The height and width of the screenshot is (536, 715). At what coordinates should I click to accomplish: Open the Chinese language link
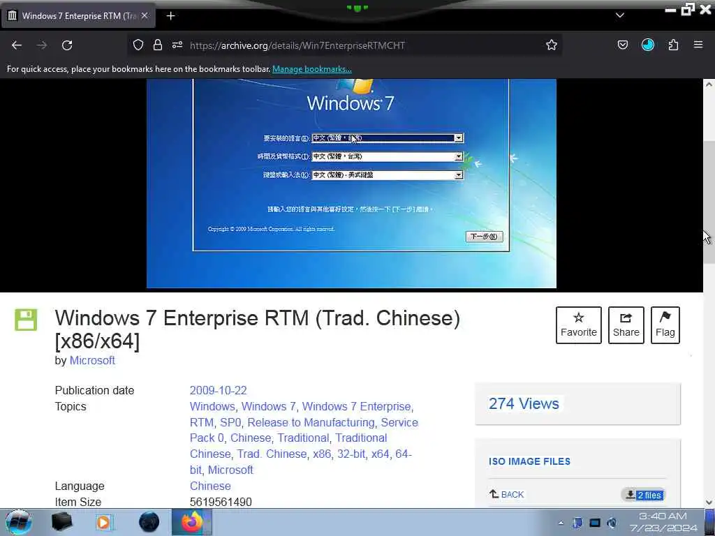(210, 486)
